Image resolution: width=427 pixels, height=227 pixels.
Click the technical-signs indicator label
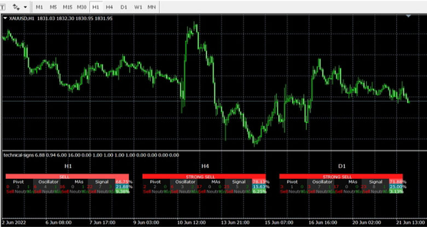click(19, 155)
